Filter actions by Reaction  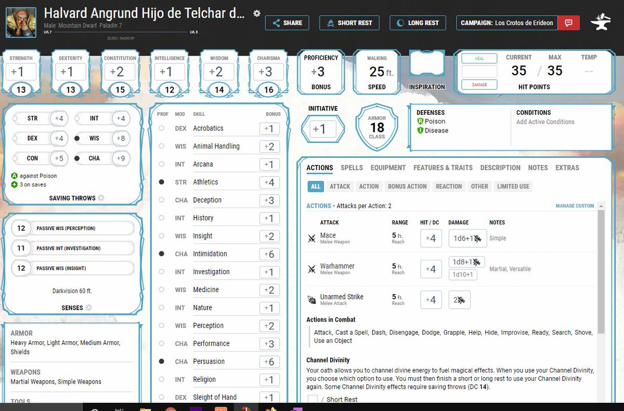[x=449, y=187]
